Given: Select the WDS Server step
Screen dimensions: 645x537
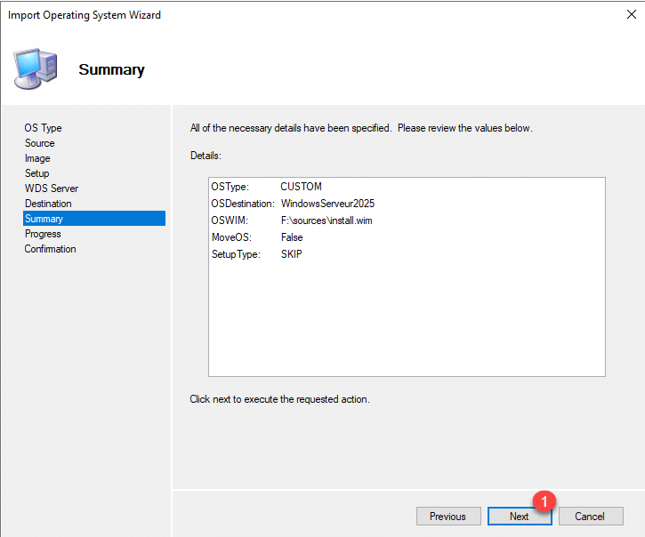Looking at the screenshot, I should 51,188.
